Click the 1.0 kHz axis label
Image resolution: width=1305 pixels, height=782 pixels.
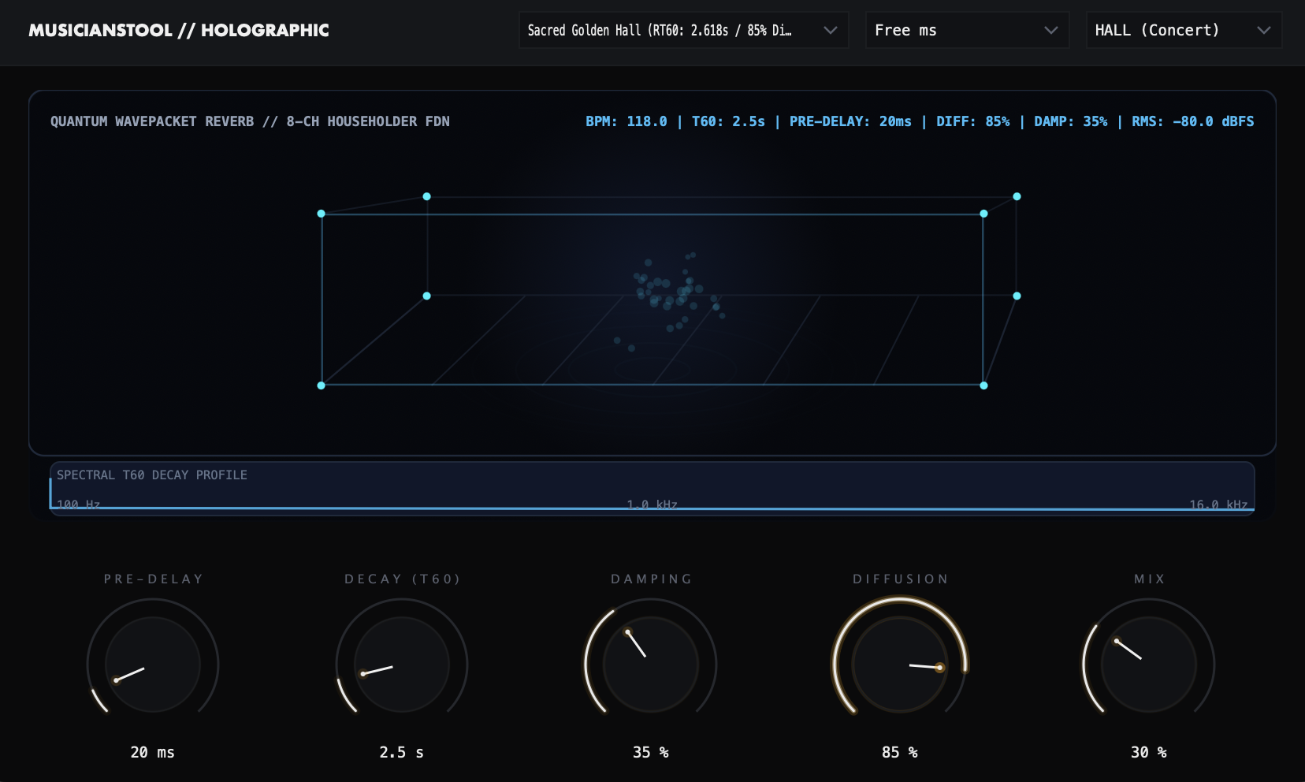[x=652, y=505]
